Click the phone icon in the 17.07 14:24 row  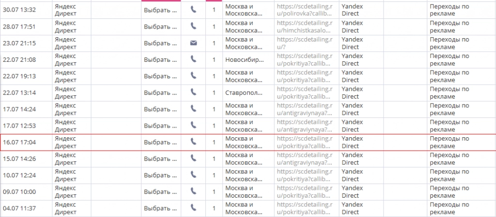tap(193, 109)
